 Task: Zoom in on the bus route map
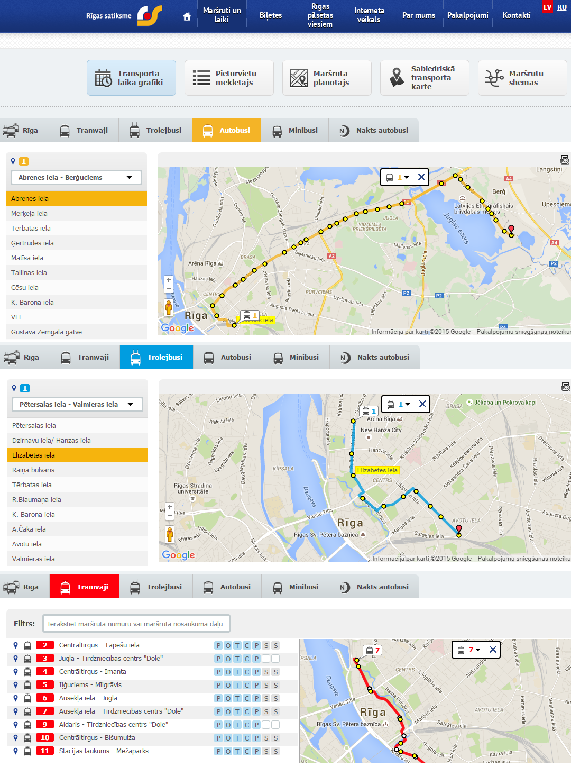[169, 280]
